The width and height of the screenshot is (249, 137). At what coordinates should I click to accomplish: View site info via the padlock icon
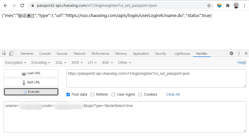[33, 5]
